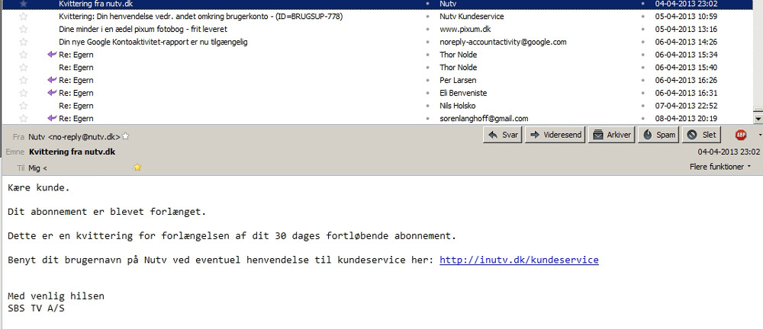Open Din nye Google Kontoaktivitet-rapport email
Image resolution: width=763 pixels, height=329 pixels.
point(153,42)
